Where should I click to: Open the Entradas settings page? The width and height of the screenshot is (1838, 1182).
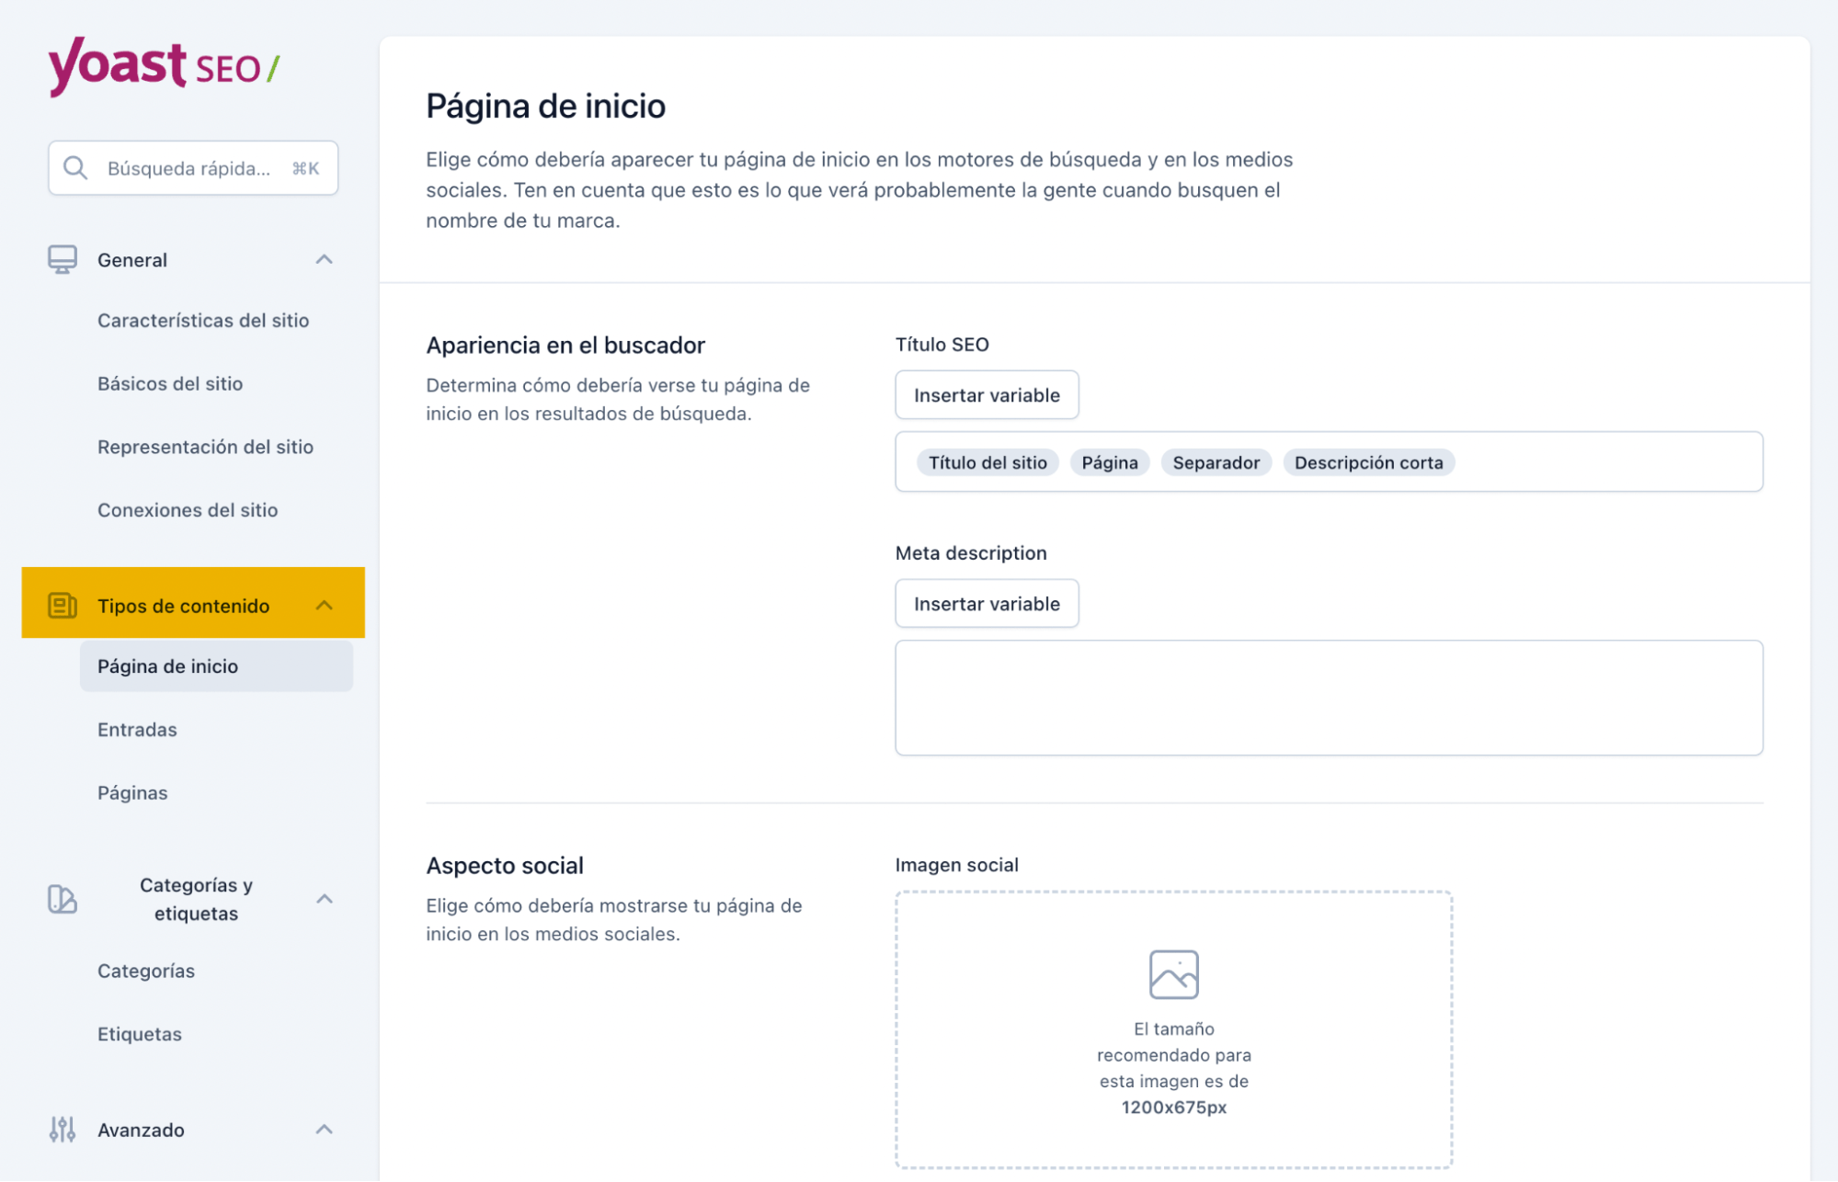pos(137,729)
